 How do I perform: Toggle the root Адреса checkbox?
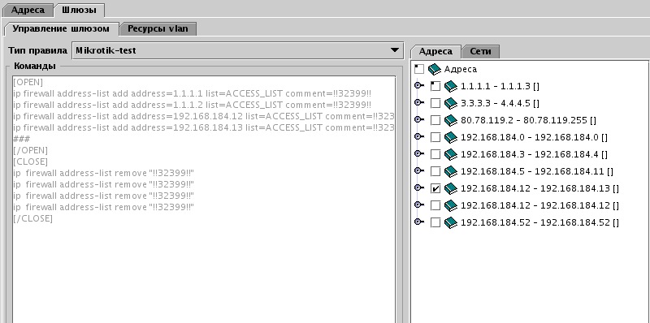point(419,69)
